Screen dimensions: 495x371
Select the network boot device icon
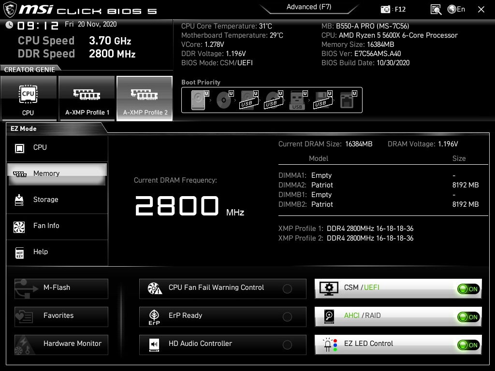pos(348,100)
